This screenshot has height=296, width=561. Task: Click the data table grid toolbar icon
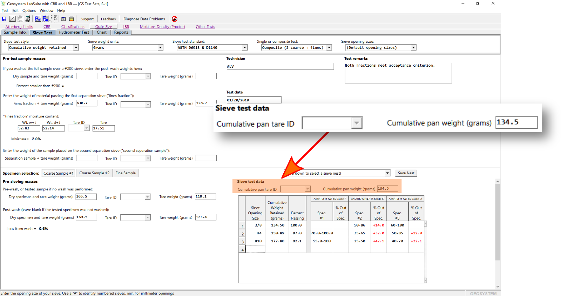(x=20, y=19)
